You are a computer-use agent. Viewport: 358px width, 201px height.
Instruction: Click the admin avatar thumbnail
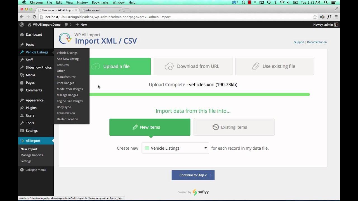tap(336, 25)
